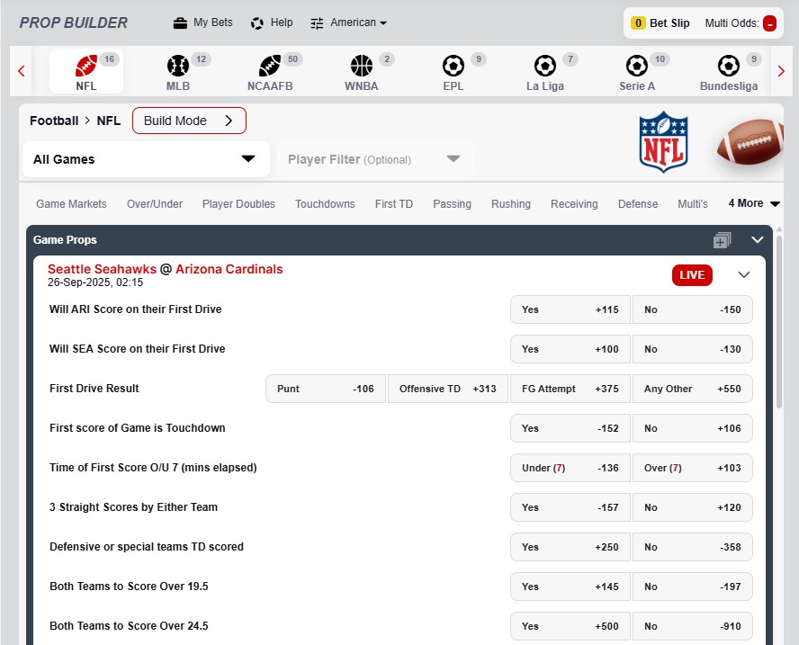Open My Bets briefcase icon

tap(180, 22)
